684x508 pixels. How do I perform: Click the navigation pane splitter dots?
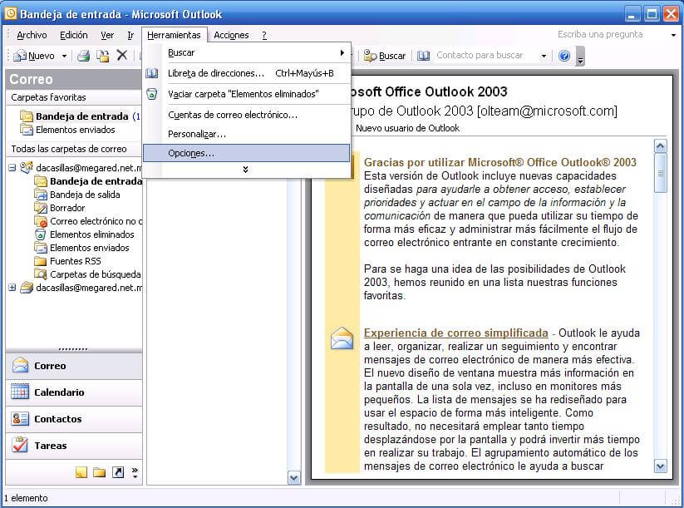(x=73, y=349)
